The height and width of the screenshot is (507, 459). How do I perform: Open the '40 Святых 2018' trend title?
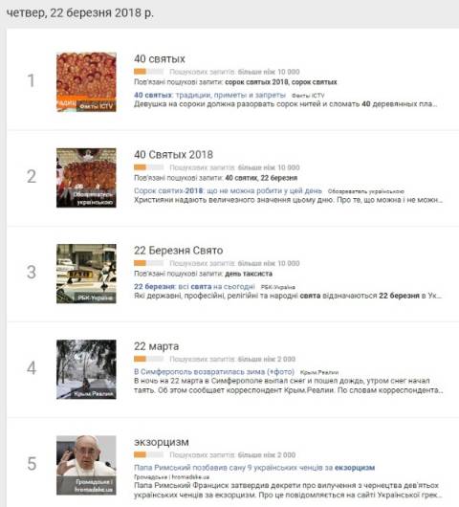click(174, 155)
